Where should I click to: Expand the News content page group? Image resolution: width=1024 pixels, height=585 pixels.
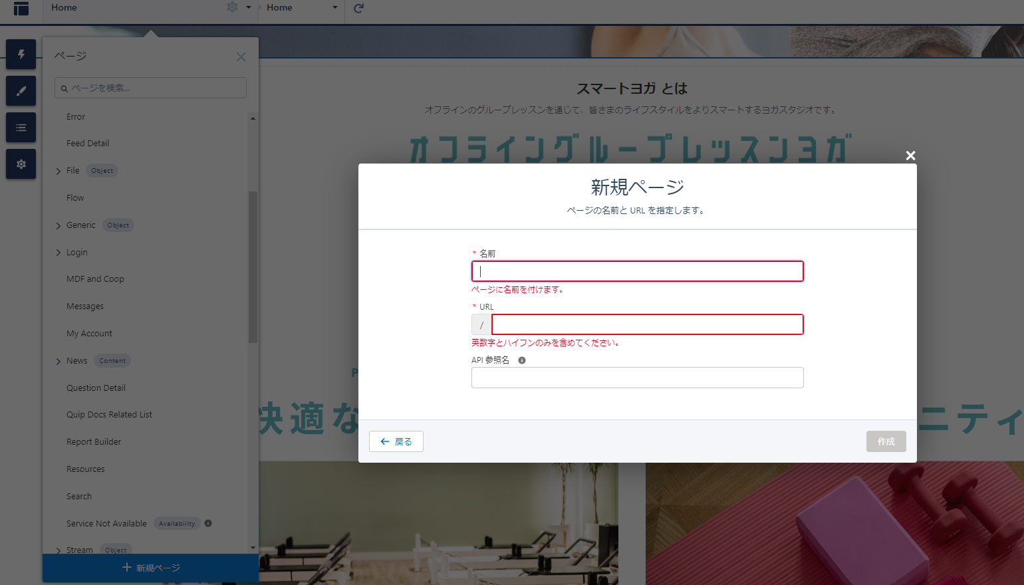(59, 362)
